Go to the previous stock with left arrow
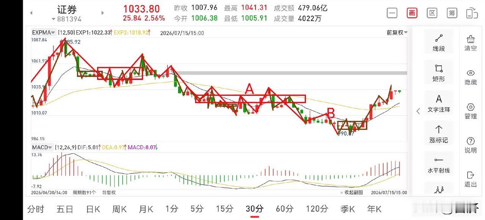 [x=31, y=13]
